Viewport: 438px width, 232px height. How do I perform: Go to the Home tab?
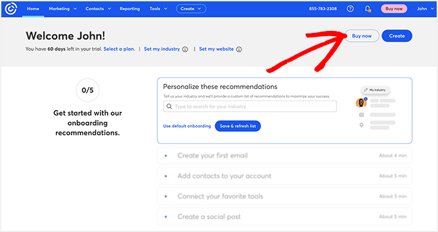(33, 8)
